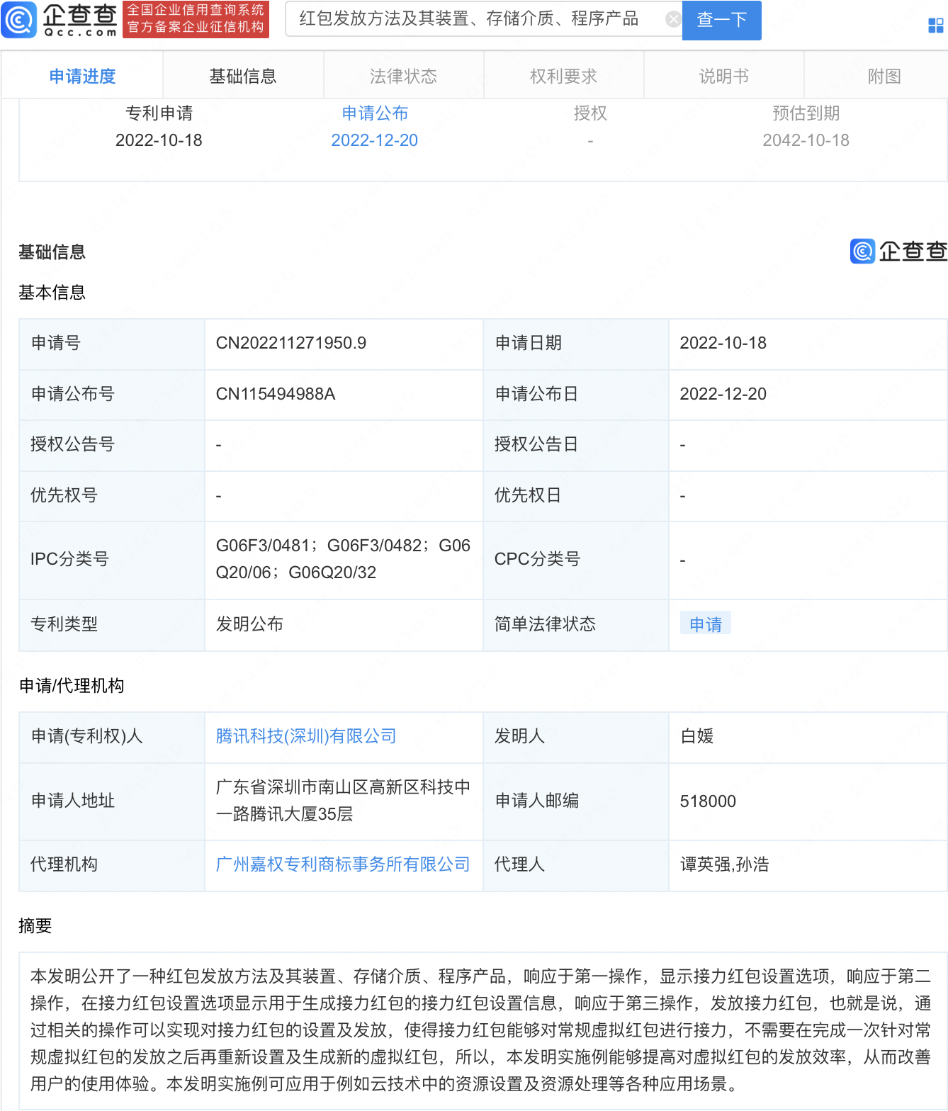Click the 申请 legal status tag
948x1111 pixels.
coord(705,624)
